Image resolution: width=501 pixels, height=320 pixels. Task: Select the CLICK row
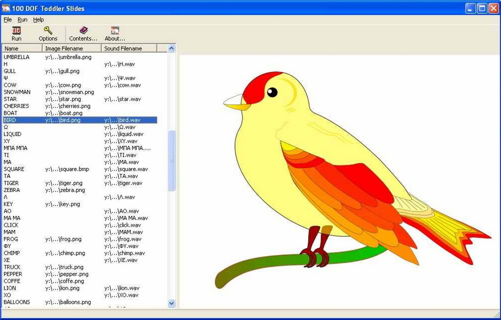pyautogui.click(x=80, y=225)
